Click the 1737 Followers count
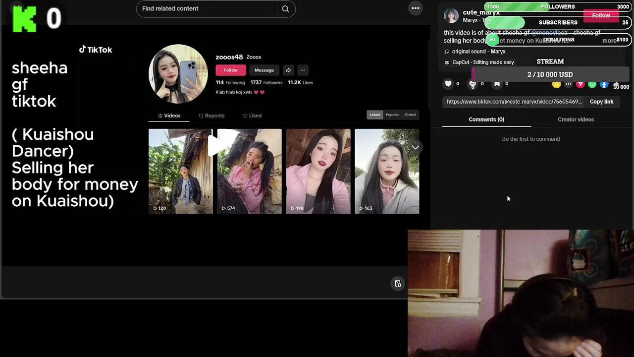The height and width of the screenshot is (357, 634). [266, 82]
